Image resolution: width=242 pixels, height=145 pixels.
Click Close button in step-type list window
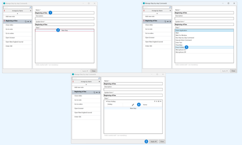point(233,71)
